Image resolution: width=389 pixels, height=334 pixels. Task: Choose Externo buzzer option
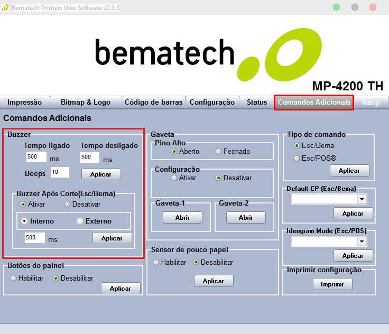(x=80, y=221)
